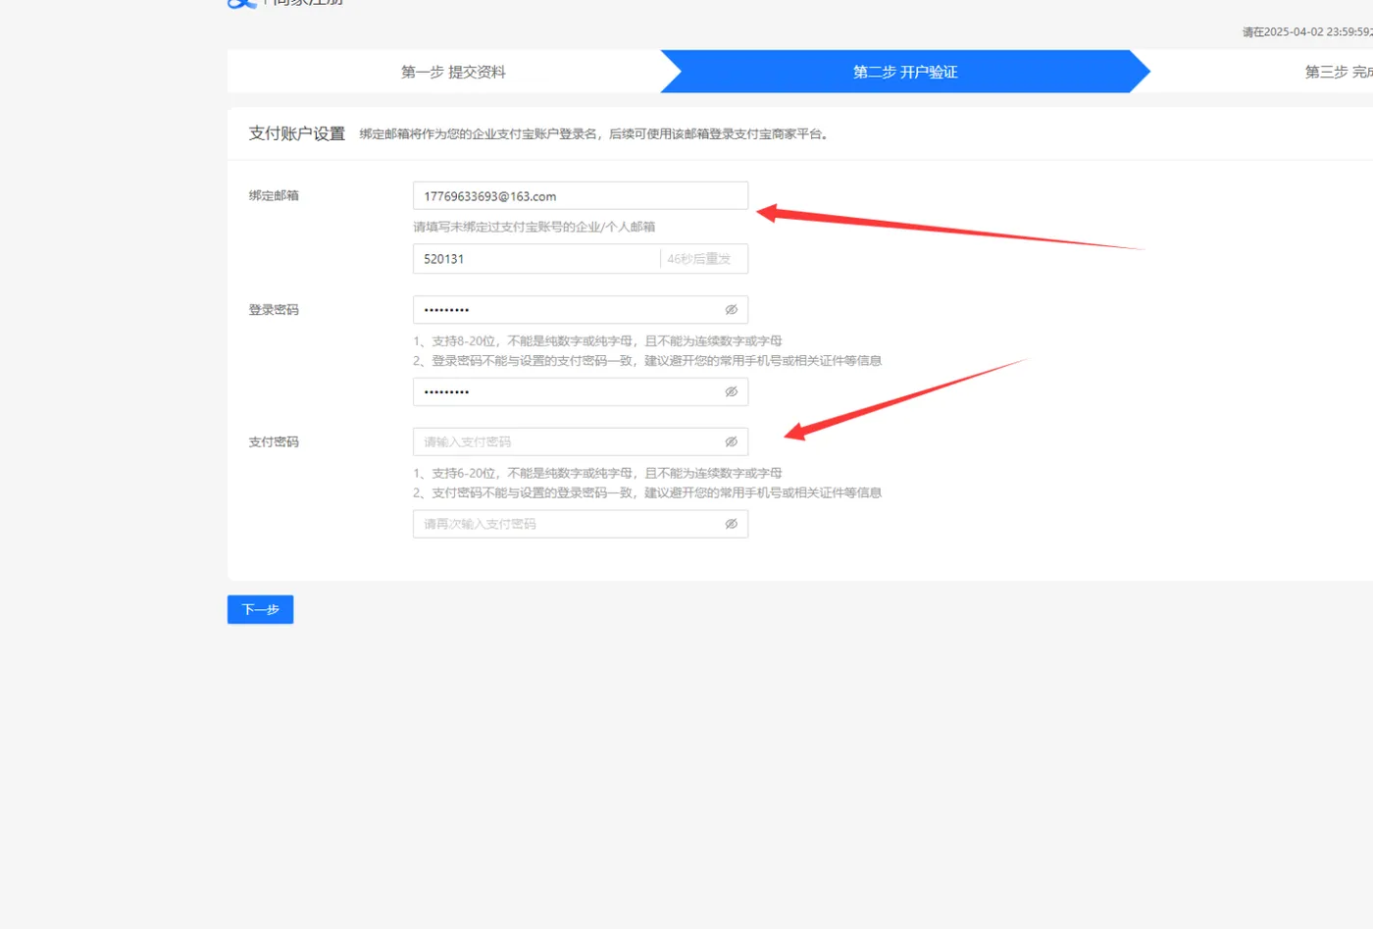Toggle visibility of first login password field
Image resolution: width=1373 pixels, height=929 pixels.
(731, 310)
